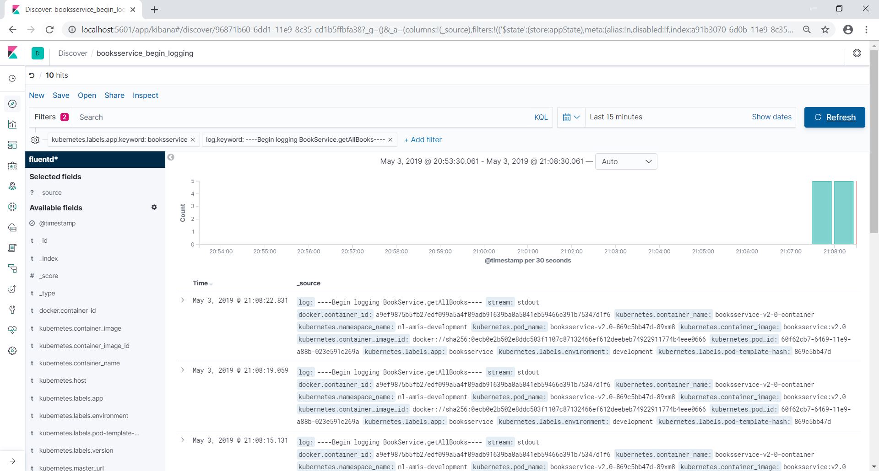Toggle the KQL query language option
The height and width of the screenshot is (471, 879).
541,118
